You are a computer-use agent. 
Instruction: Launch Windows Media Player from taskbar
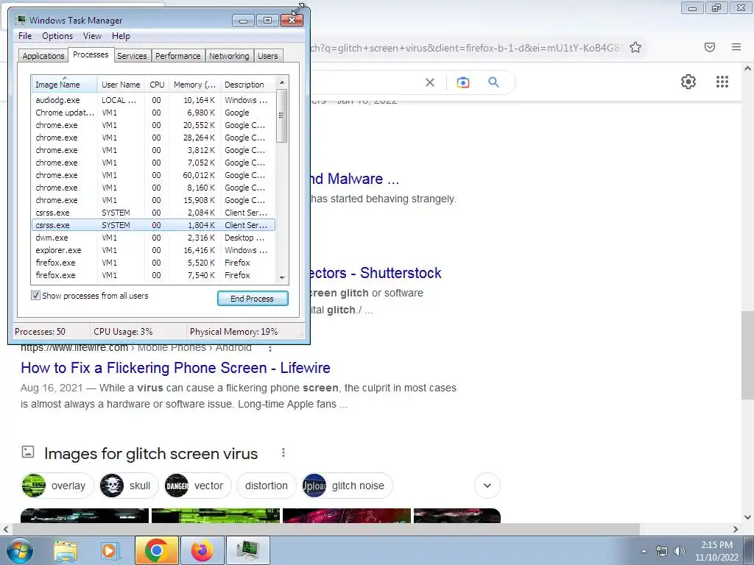(x=110, y=551)
